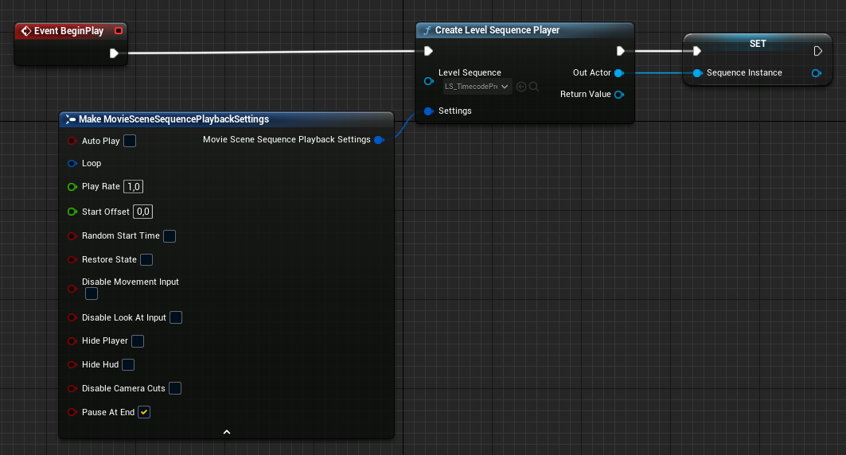Viewport: 846px width, 455px height.
Task: Open the Level Sequence asset dropdown
Action: pos(478,87)
